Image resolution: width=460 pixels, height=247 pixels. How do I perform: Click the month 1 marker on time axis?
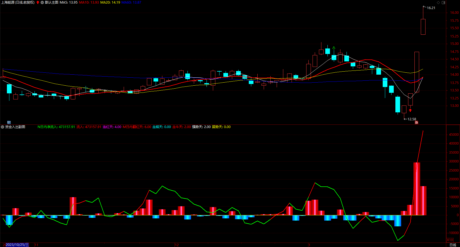click(309, 245)
